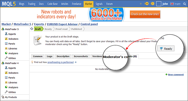
Task: Click Check out the new ones button
Action: coord(145,14)
